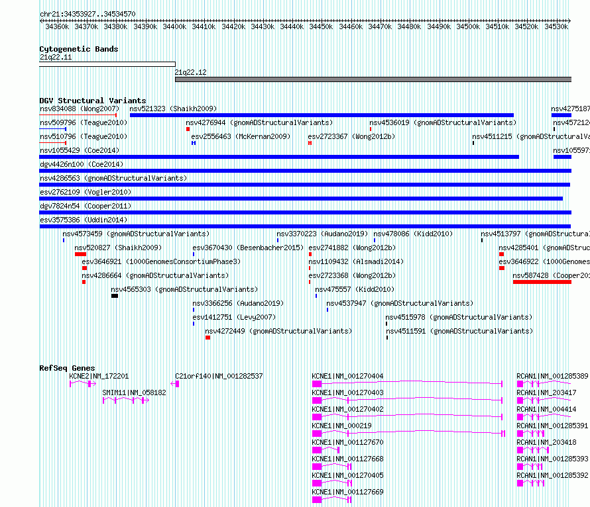The image size is (590, 507).
Task: Click the RCAN1|NM_001285391 transcript glyph
Action: pos(530,434)
